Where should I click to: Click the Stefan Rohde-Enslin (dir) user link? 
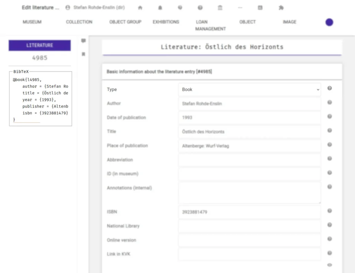(99, 8)
